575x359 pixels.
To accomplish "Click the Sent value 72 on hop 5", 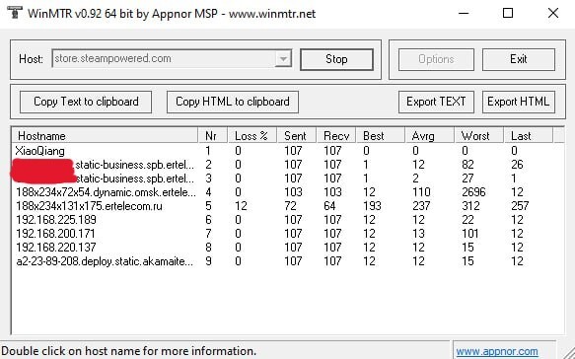I will [x=290, y=206].
